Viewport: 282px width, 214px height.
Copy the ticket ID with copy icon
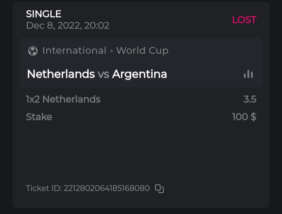tap(159, 189)
